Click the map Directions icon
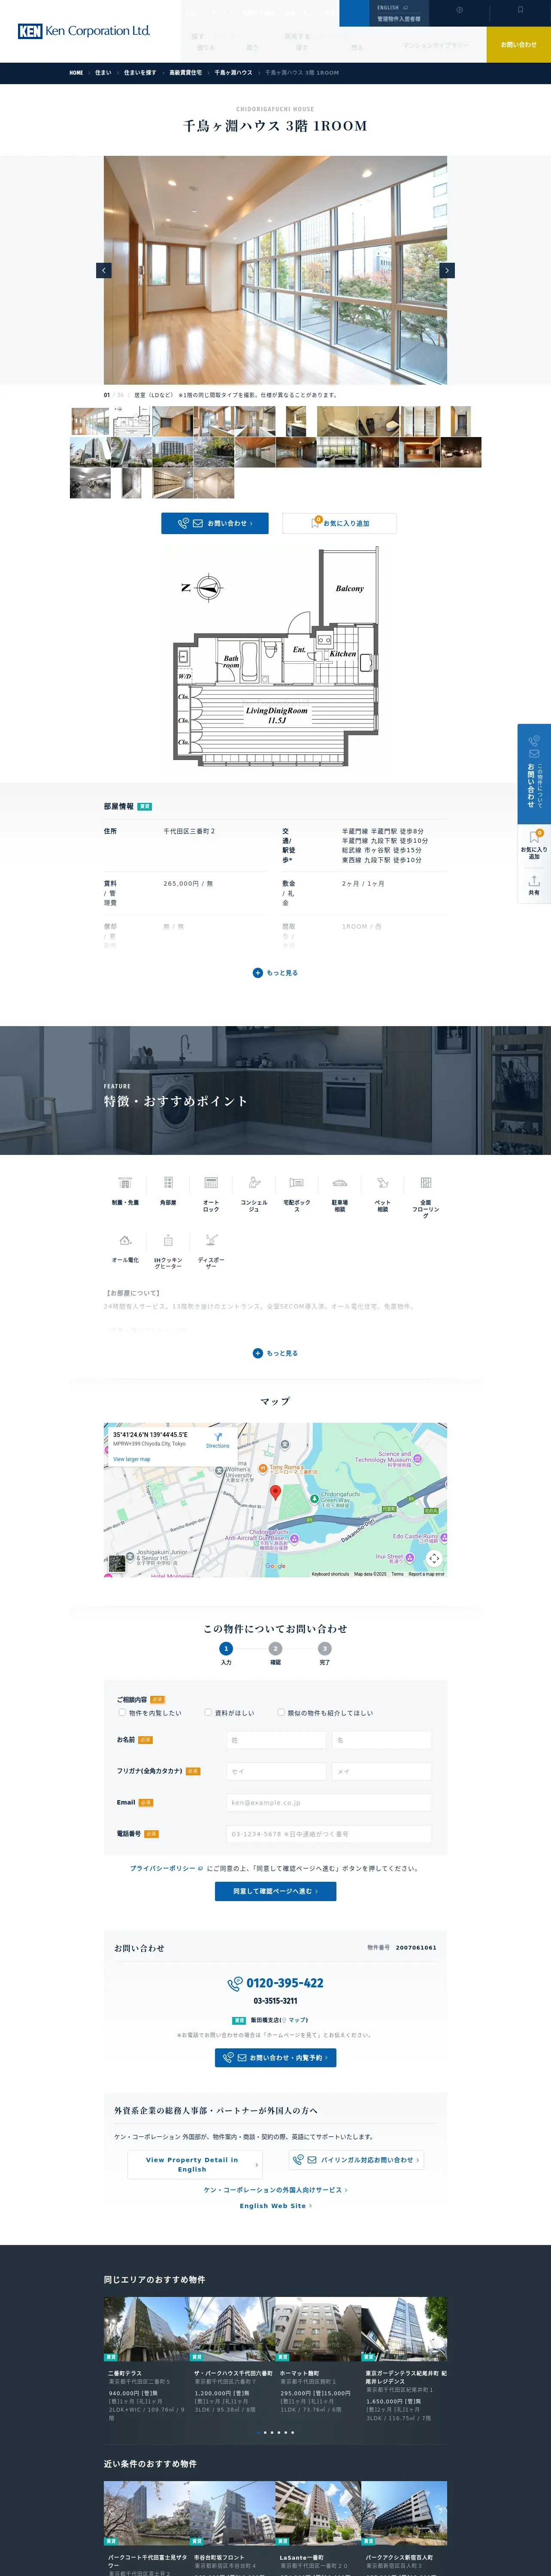The image size is (551, 2576). (x=218, y=1437)
